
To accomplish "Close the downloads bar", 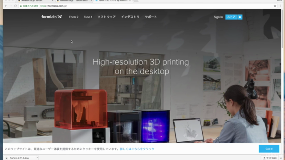I will click(x=281, y=158).
